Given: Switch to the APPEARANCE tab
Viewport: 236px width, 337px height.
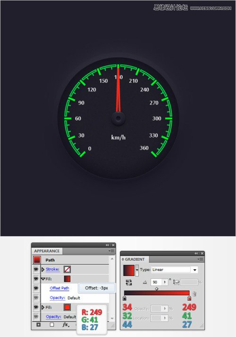Looking at the screenshot, I should 47,251.
